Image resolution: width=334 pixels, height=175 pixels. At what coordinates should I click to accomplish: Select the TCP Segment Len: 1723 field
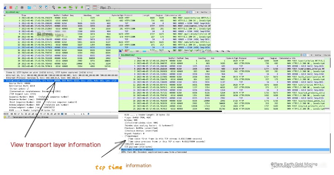[23, 94]
